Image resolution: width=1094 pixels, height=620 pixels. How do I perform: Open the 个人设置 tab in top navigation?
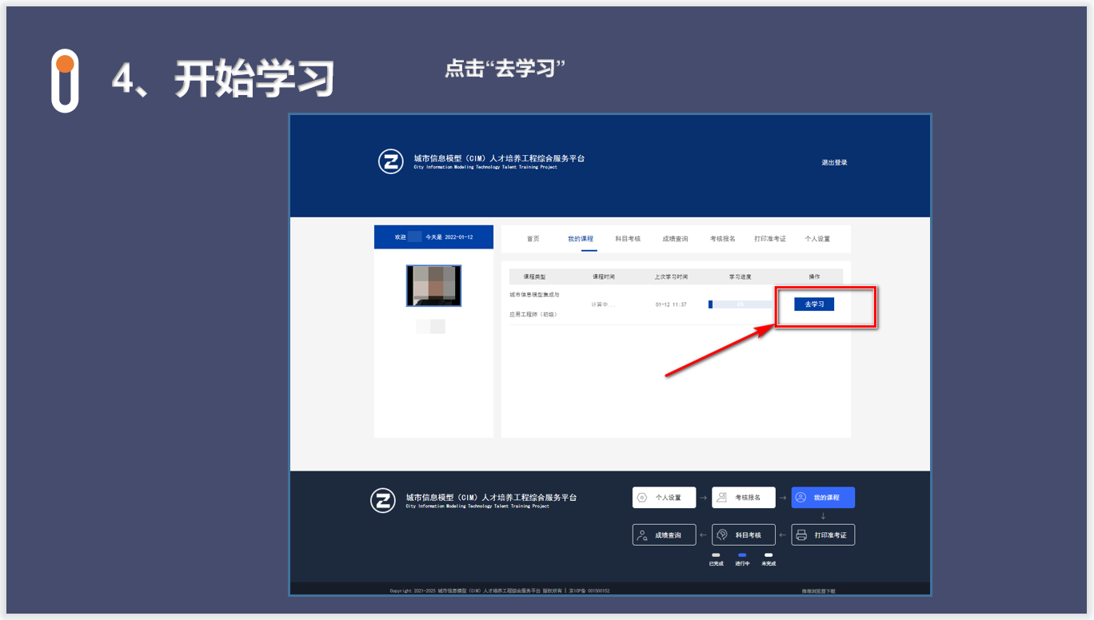[817, 239]
